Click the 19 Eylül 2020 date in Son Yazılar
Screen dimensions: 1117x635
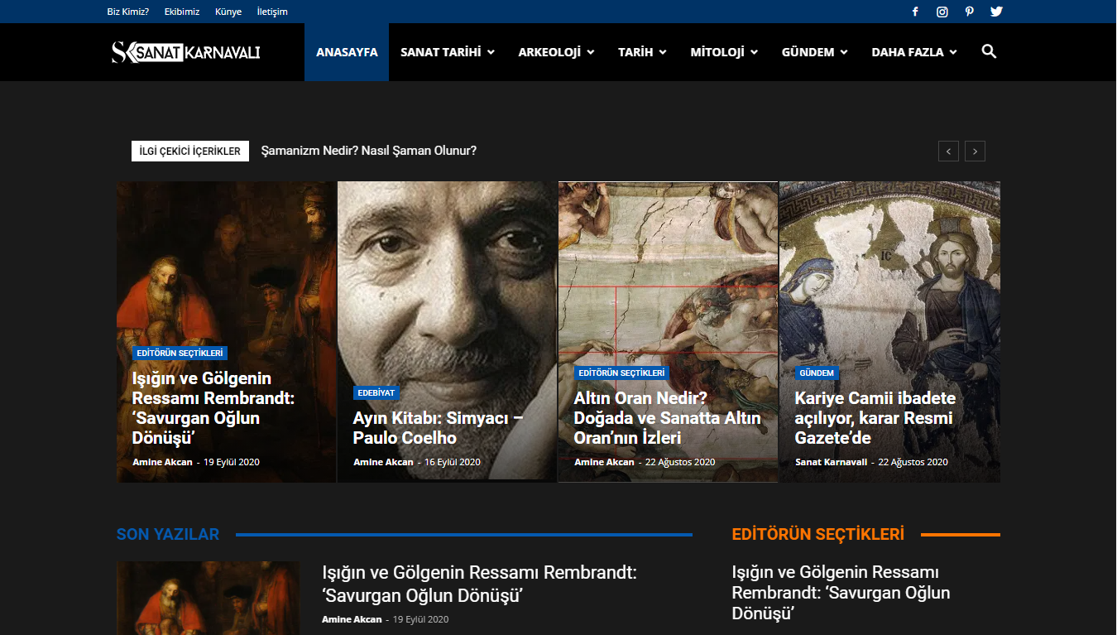pyautogui.click(x=420, y=619)
